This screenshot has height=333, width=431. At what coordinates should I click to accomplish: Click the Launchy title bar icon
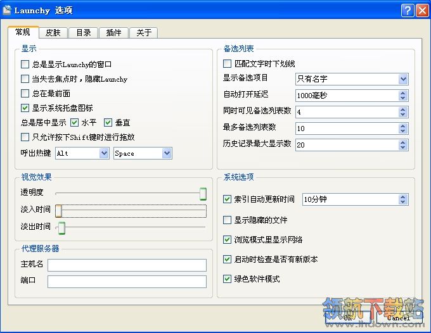(7, 10)
